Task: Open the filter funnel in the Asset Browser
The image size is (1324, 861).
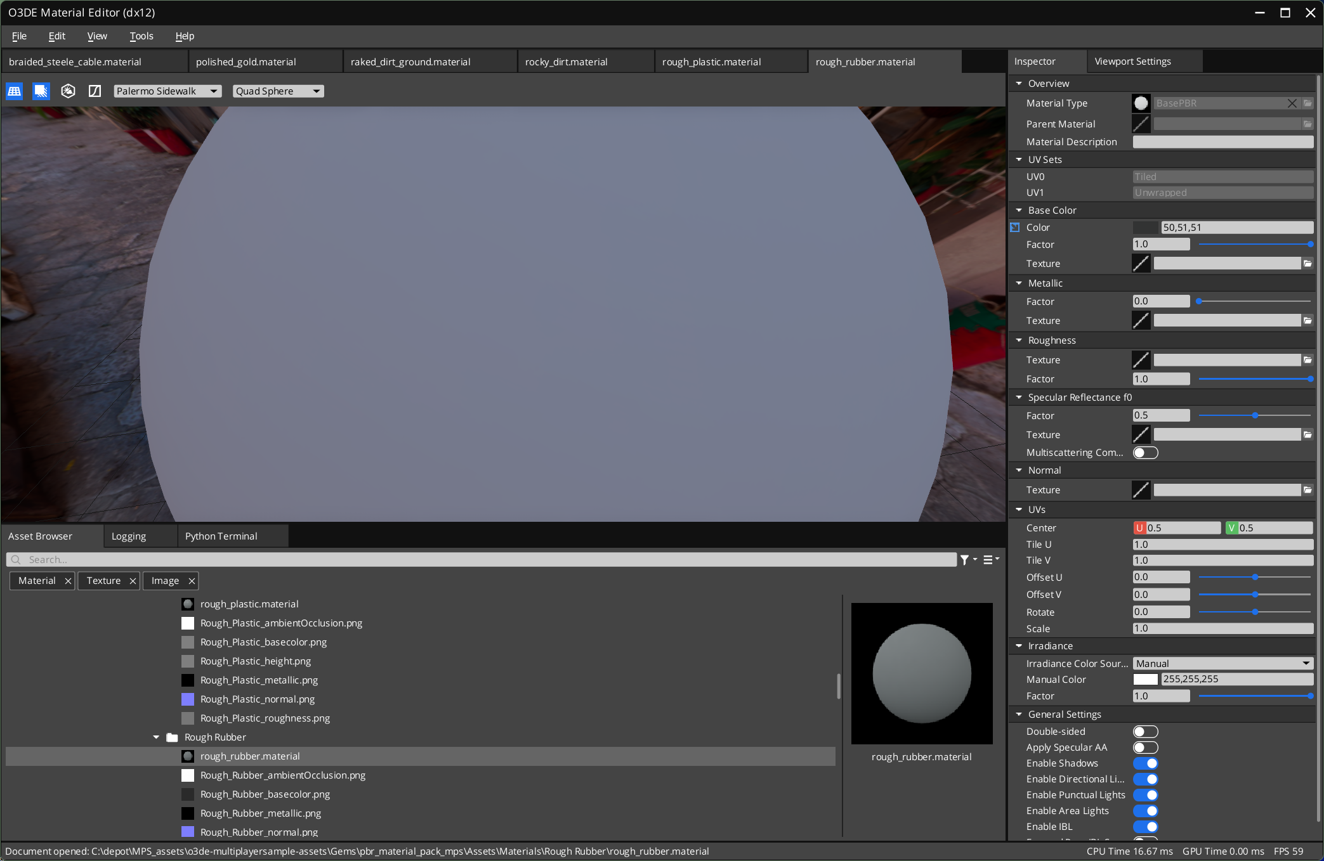Action: [966, 560]
